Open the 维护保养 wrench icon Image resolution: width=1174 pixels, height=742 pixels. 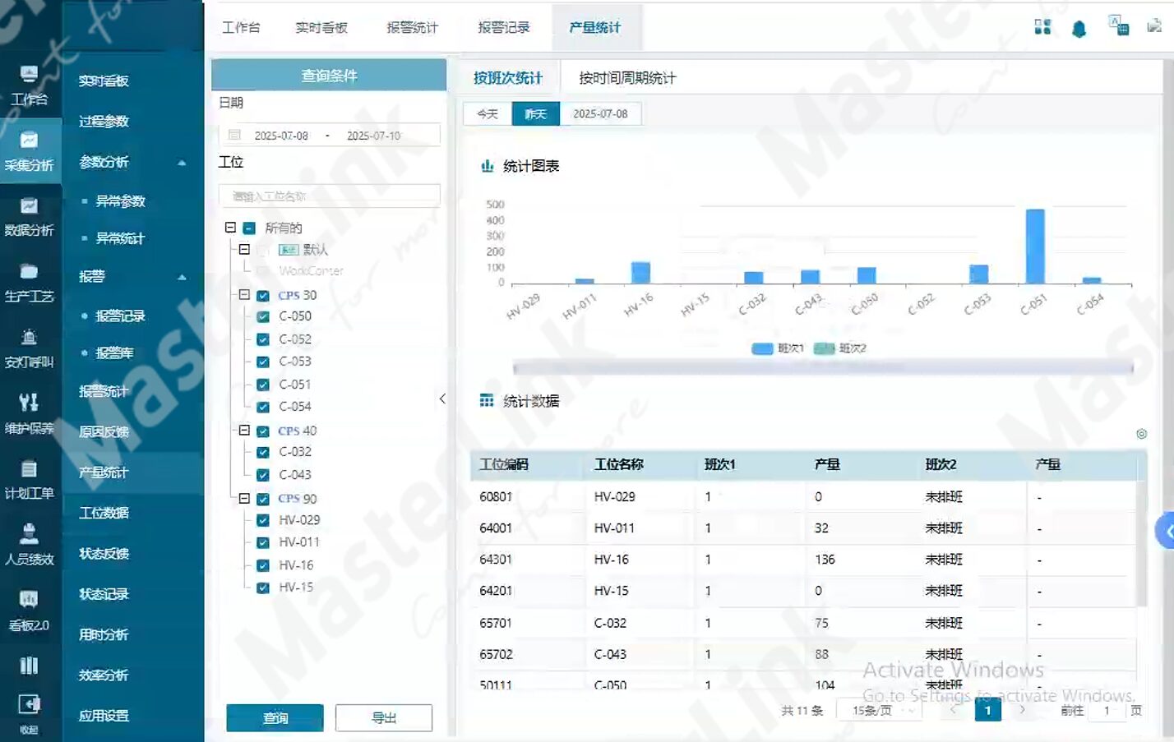(29, 402)
